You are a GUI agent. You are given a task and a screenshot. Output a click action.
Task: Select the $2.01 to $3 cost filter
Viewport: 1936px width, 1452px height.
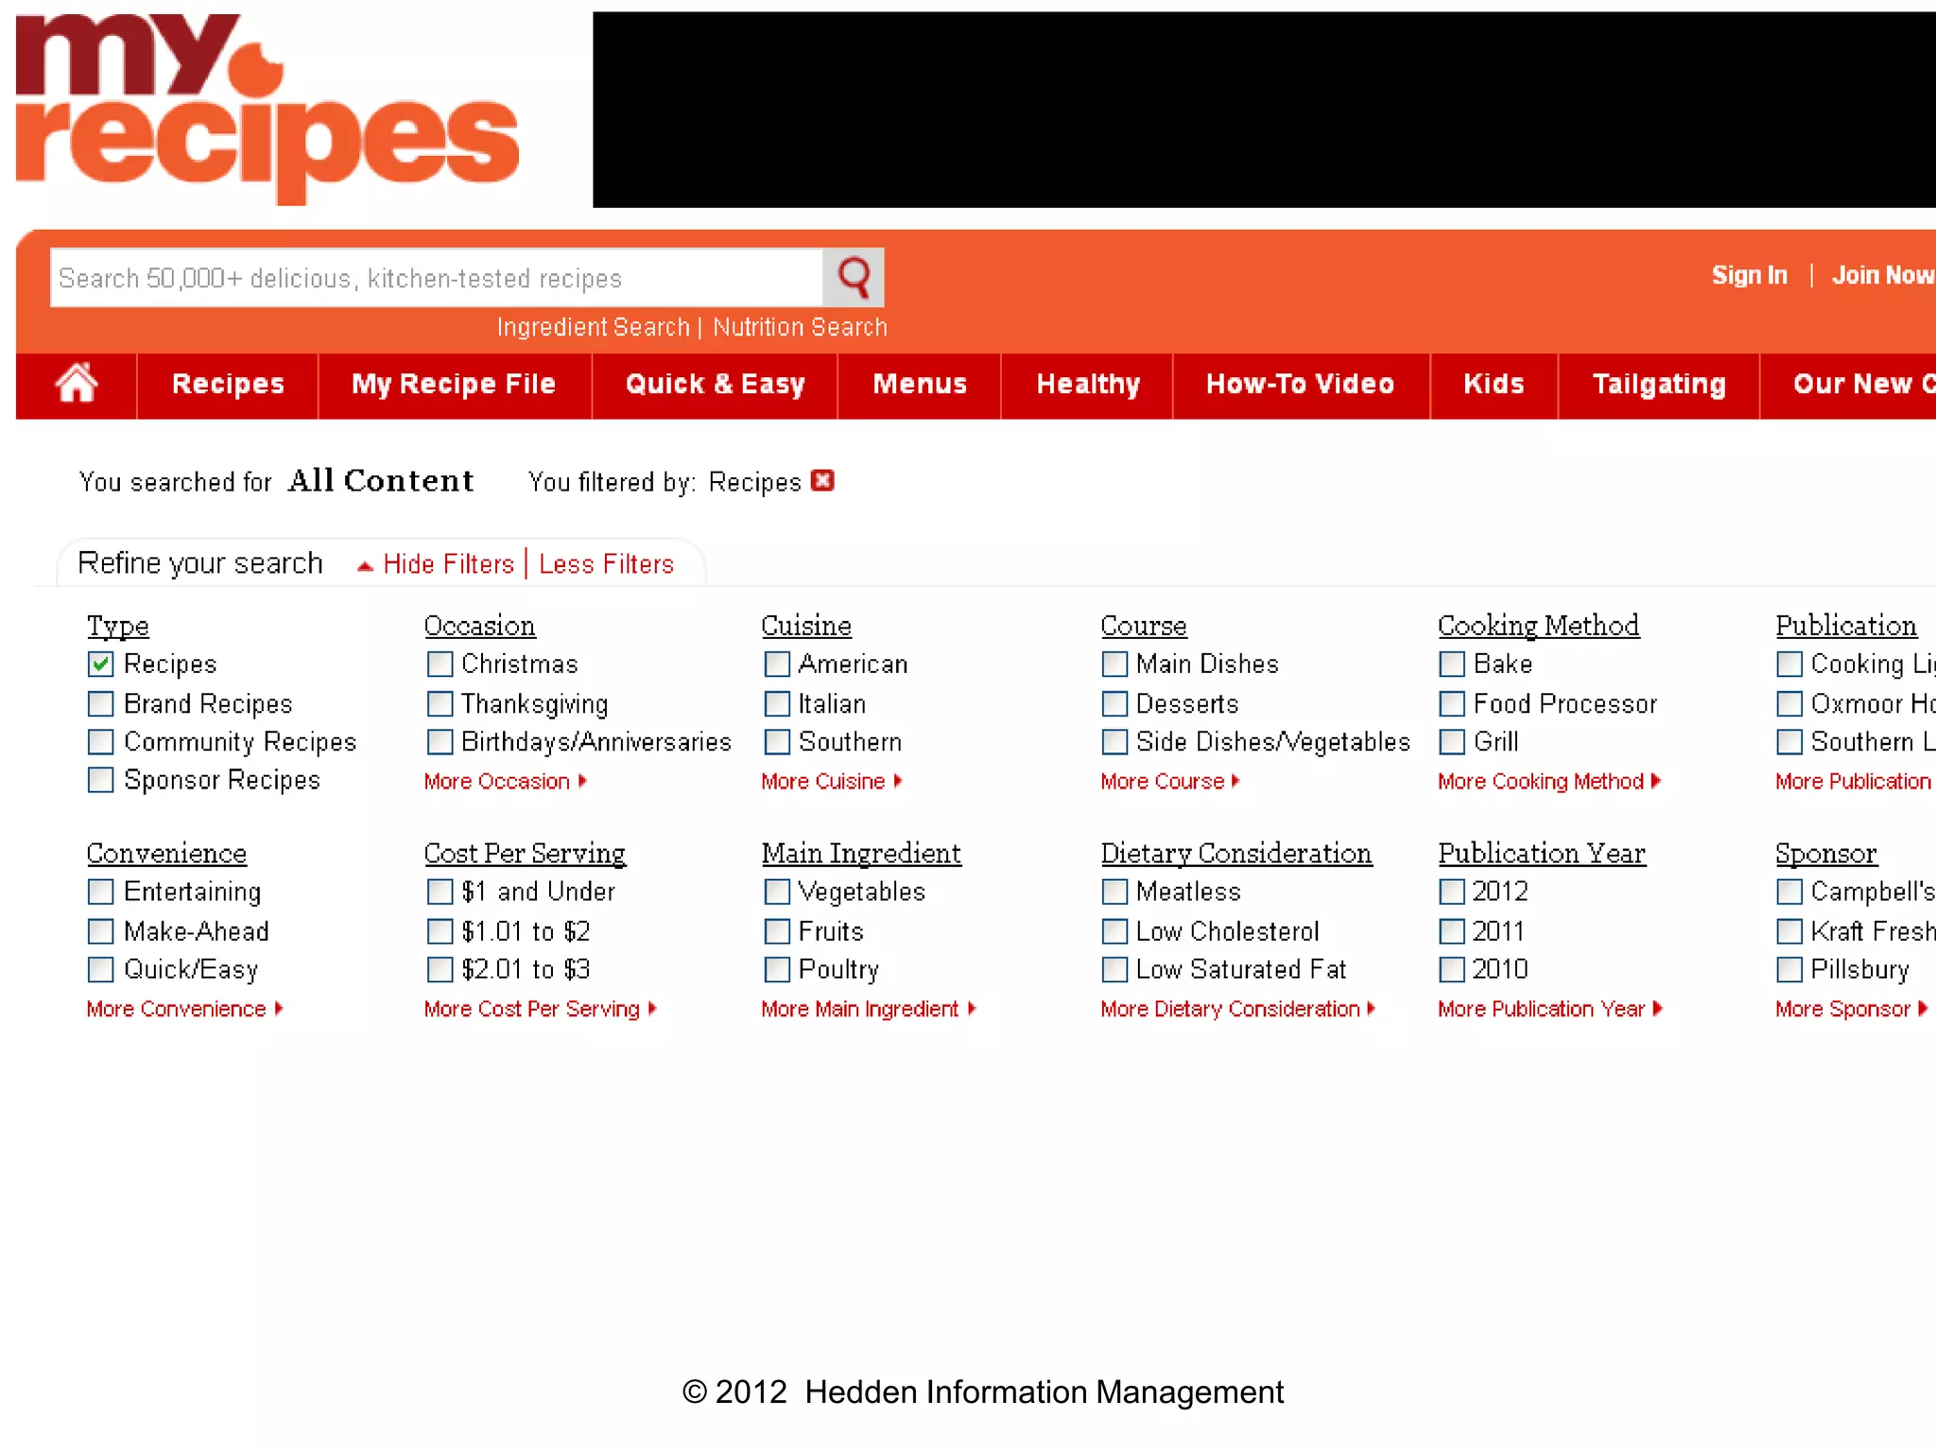click(x=440, y=970)
